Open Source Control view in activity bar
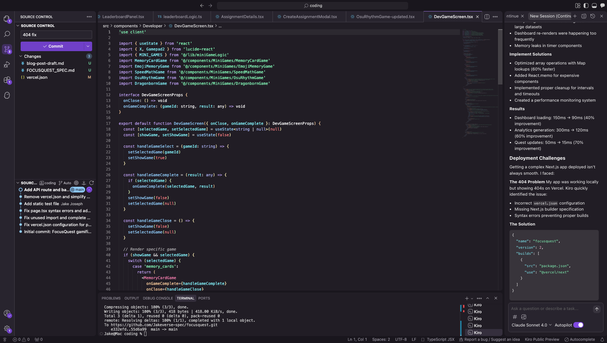Screen dimensions: 607x343 pyautogui.click(x=7, y=49)
